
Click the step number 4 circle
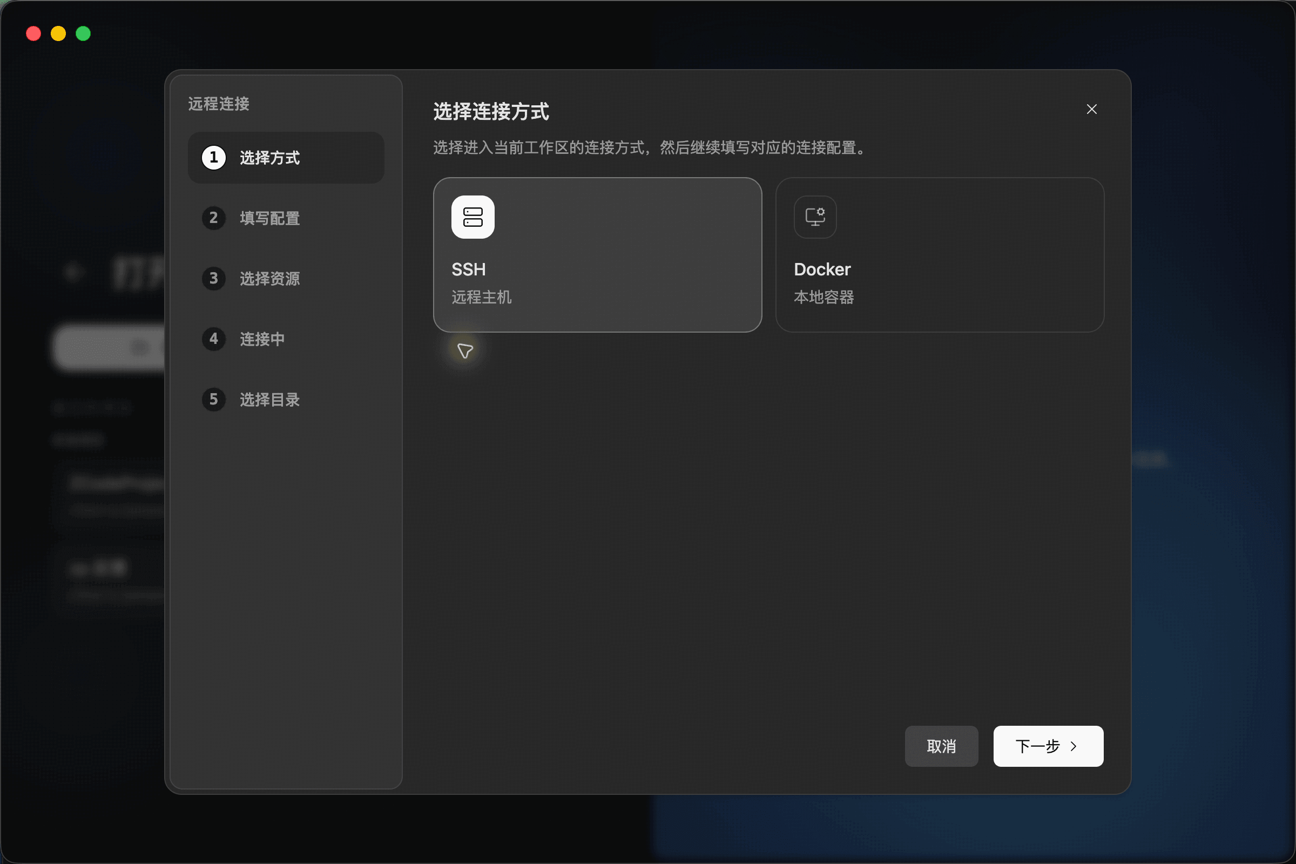pos(214,339)
